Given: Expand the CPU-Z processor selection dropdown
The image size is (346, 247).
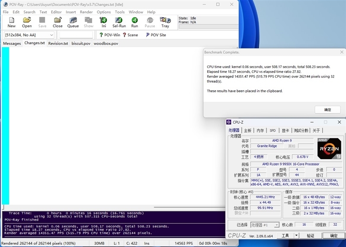Looking at the screenshot, I should coord(265,225).
